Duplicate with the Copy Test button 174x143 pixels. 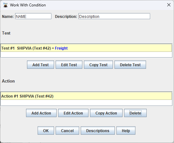click(98, 65)
